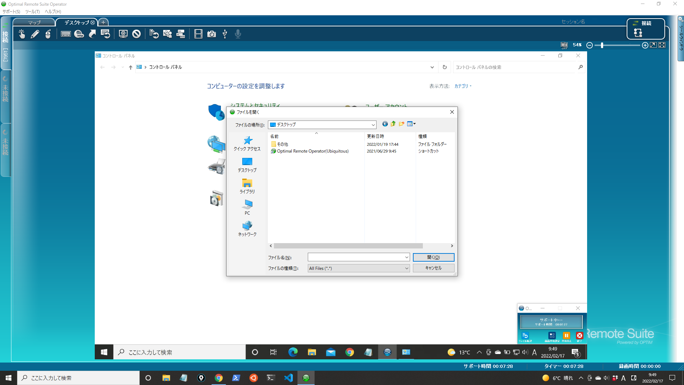The width and height of the screenshot is (684, 385).
Task: Select the mouse control tool
Action: (48, 34)
